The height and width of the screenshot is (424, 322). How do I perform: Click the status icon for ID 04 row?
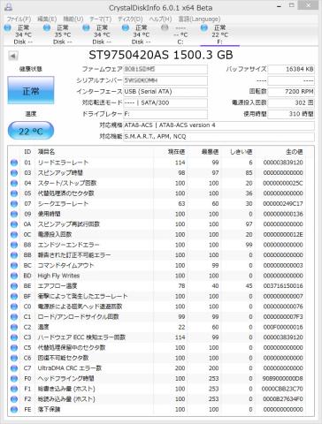14,183
